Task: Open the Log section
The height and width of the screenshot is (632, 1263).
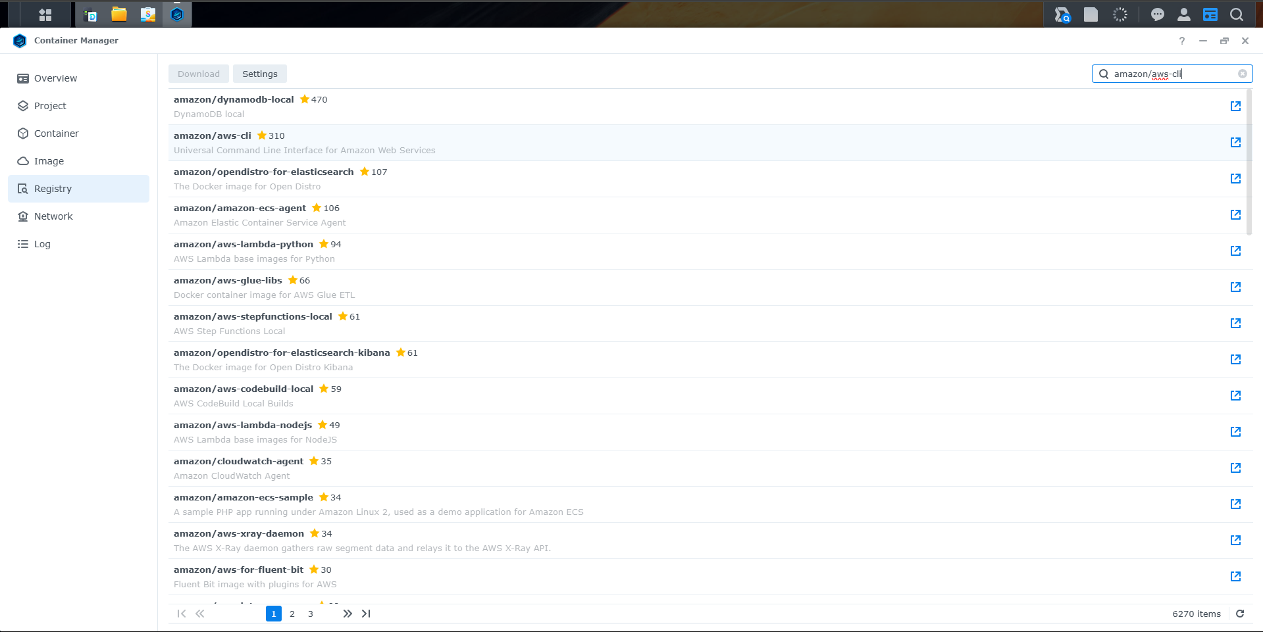Action: coord(79,244)
